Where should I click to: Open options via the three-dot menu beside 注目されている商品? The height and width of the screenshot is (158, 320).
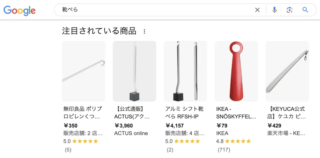tap(145, 31)
